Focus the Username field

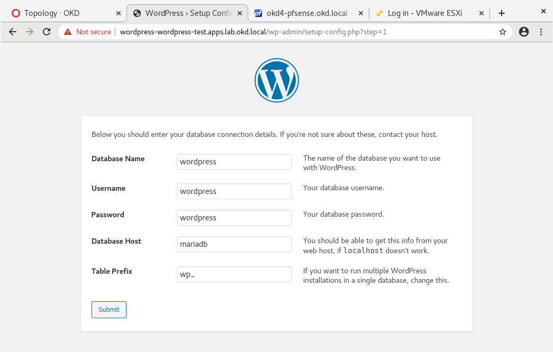click(234, 191)
